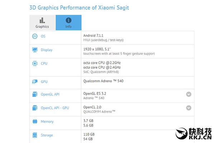This screenshot has width=215, height=143.
Task: Expand the OpenGL ES 3.2 details
Action: (188, 94)
